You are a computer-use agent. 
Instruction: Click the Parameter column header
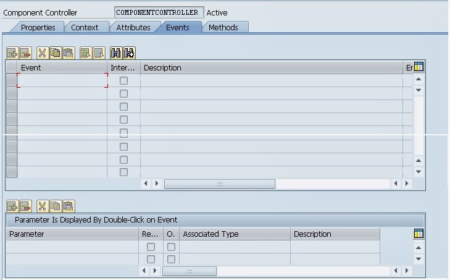72,234
